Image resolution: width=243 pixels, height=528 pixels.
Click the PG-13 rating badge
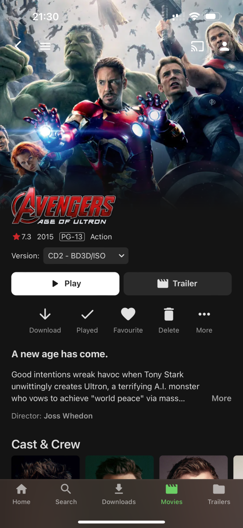(x=72, y=237)
